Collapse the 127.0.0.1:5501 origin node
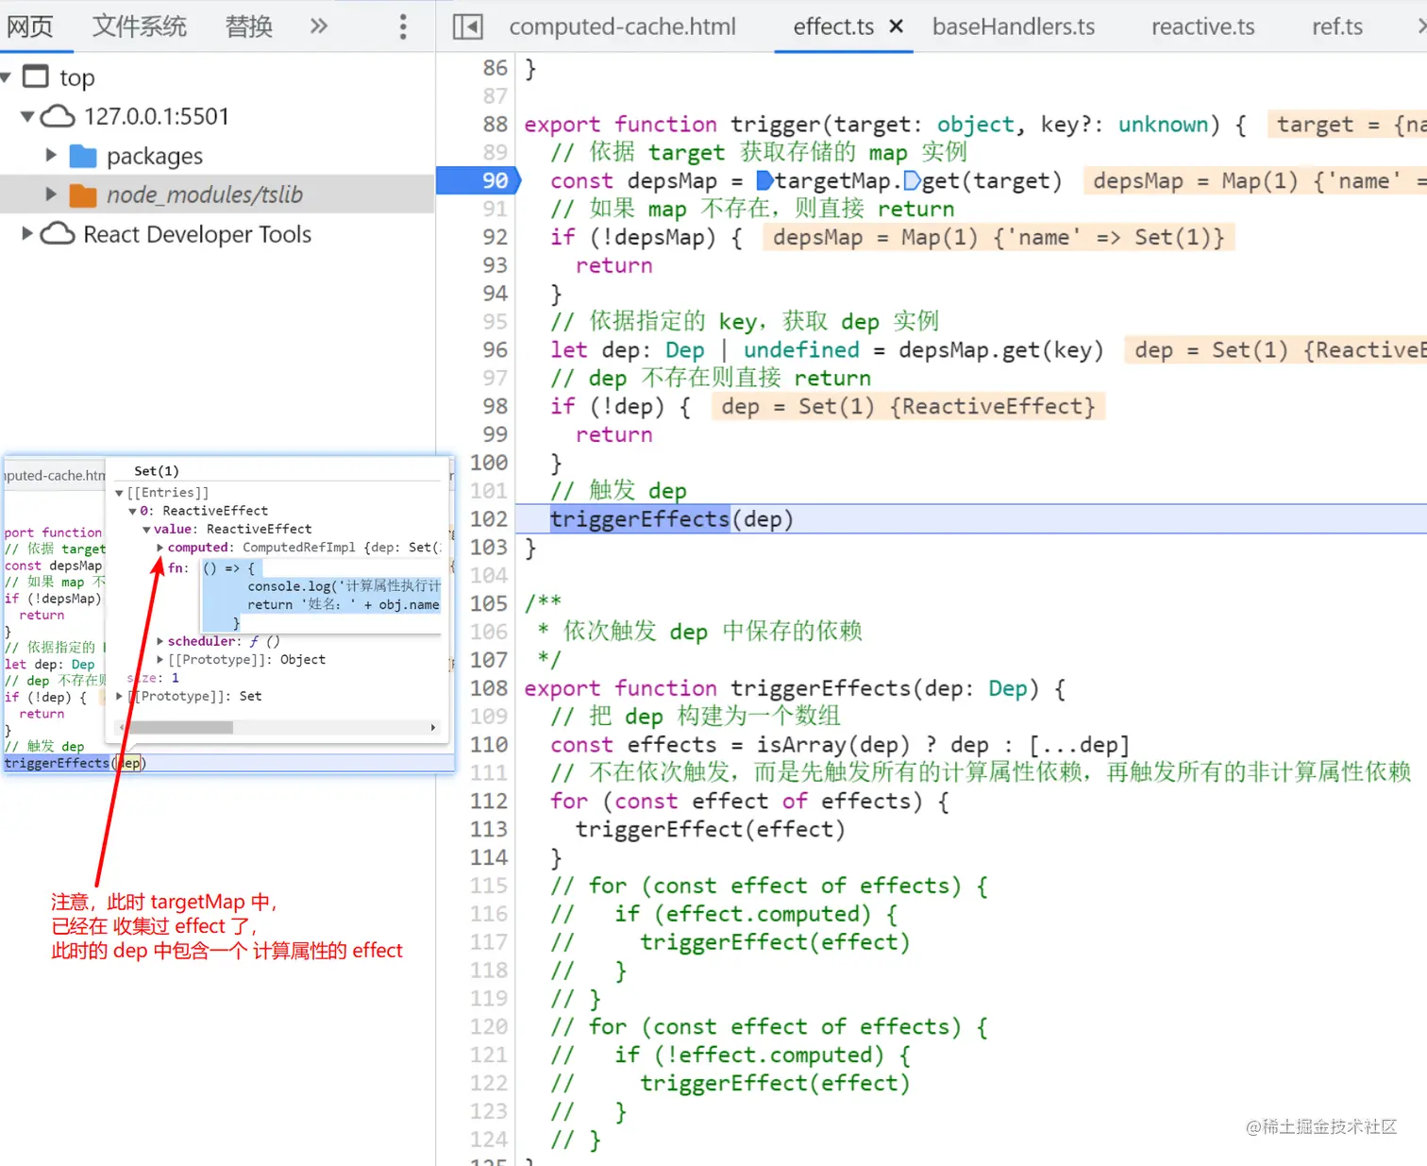This screenshot has width=1427, height=1166. click(27, 116)
